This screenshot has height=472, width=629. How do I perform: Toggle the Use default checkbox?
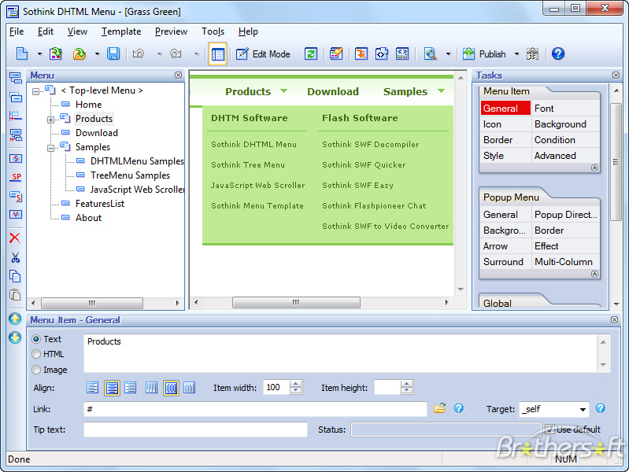point(549,429)
